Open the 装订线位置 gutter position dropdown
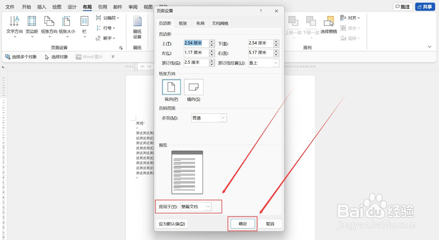Screen dimensions: 439x240 (264, 63)
